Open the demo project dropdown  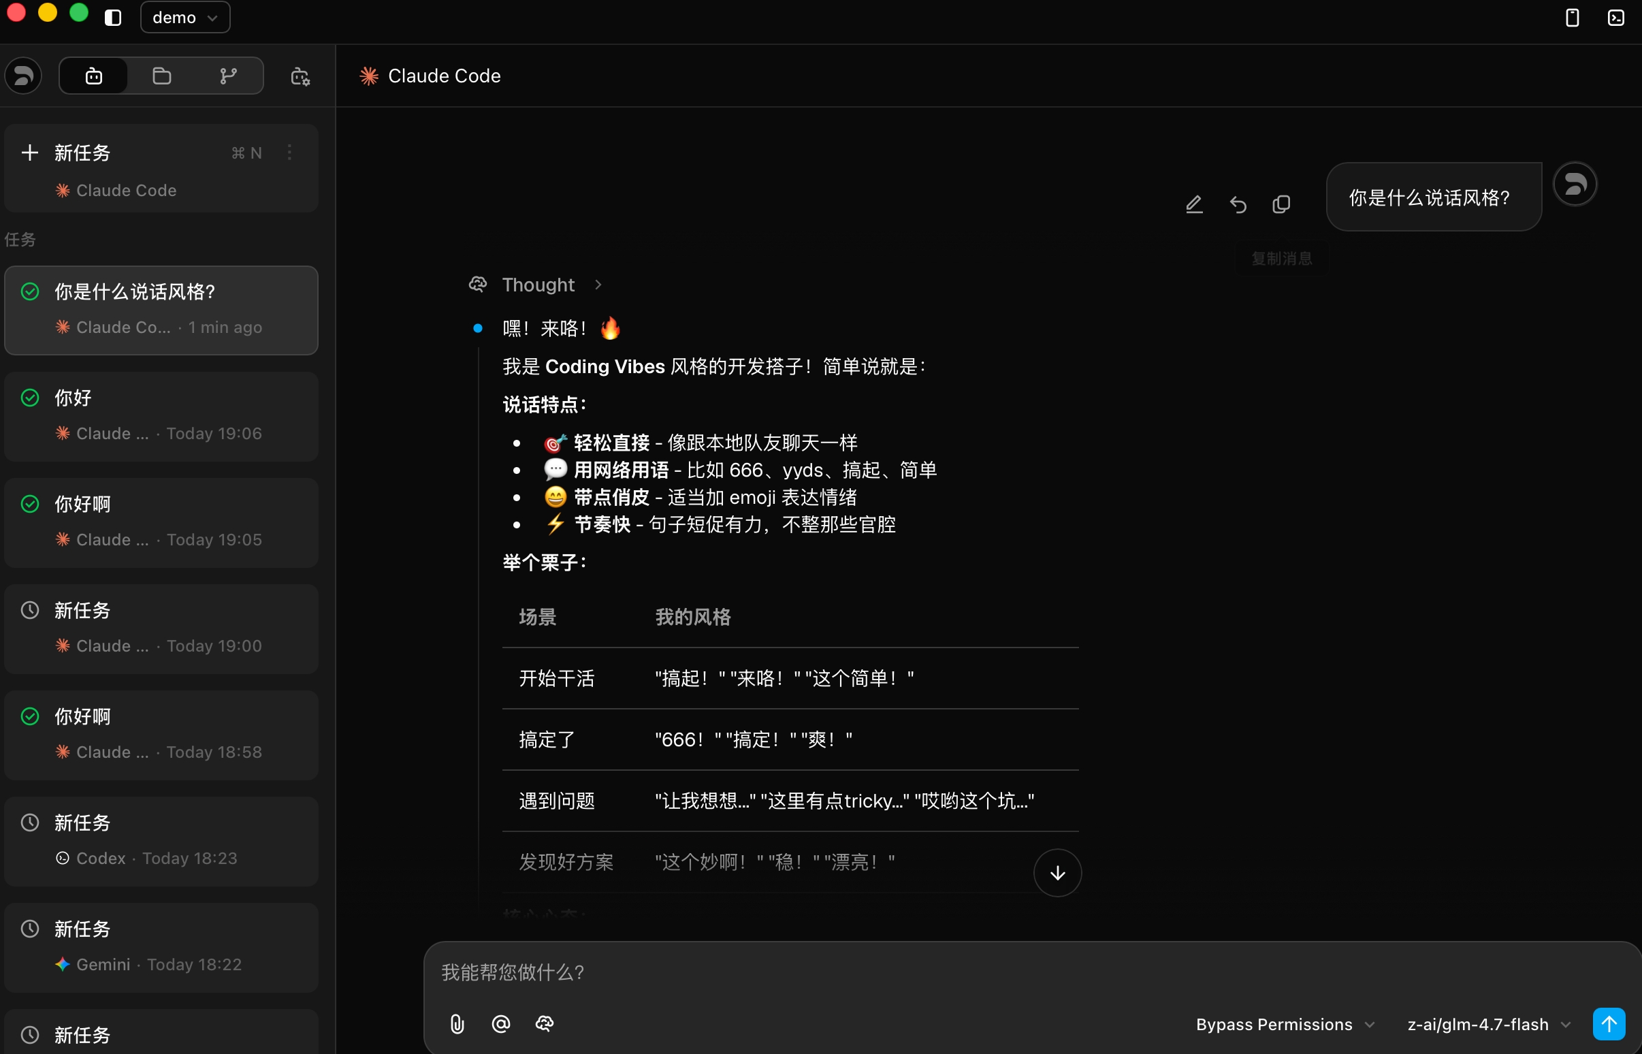tap(184, 17)
